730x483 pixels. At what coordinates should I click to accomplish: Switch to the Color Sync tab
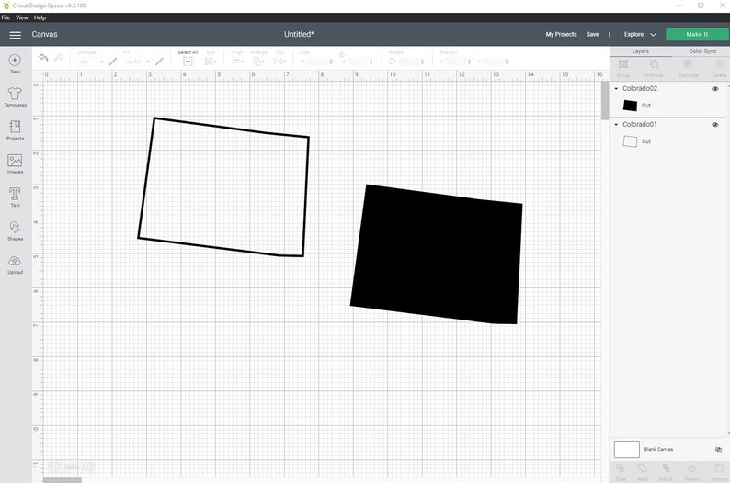click(x=702, y=51)
